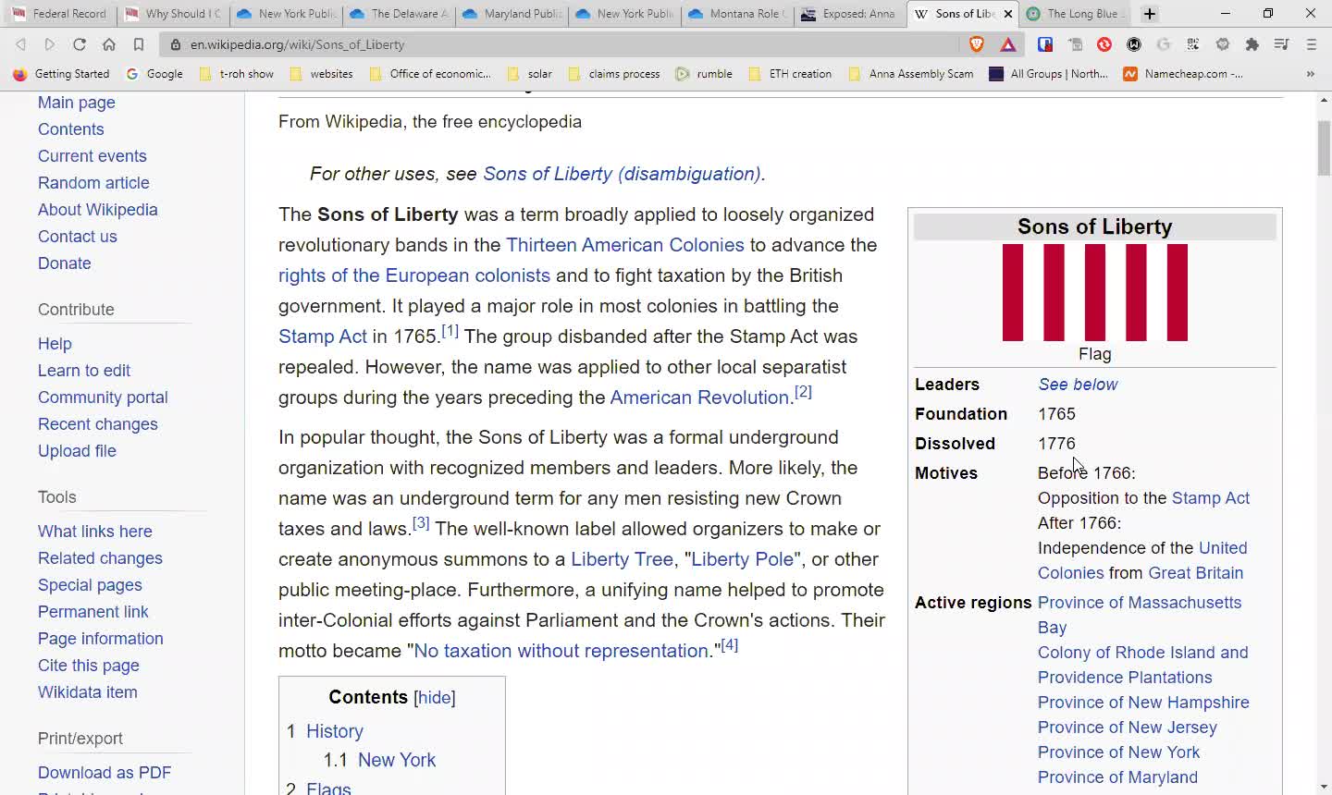Switch to The Long Blue tab
1332x795 pixels.
tap(1075, 14)
